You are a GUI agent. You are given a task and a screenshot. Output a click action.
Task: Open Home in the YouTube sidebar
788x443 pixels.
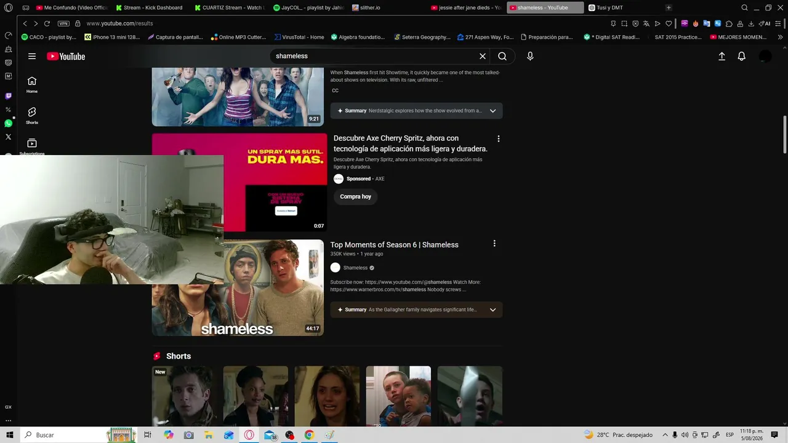[32, 84]
